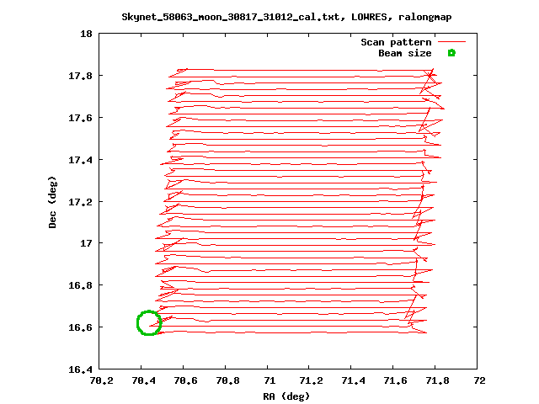Screen dimensions: 539x404
Task: Click y-axis tick label 16.4
Action: click(80, 369)
